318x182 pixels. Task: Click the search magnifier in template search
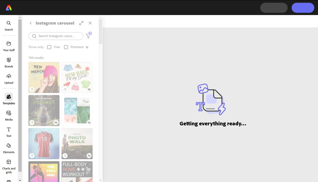(x=34, y=36)
